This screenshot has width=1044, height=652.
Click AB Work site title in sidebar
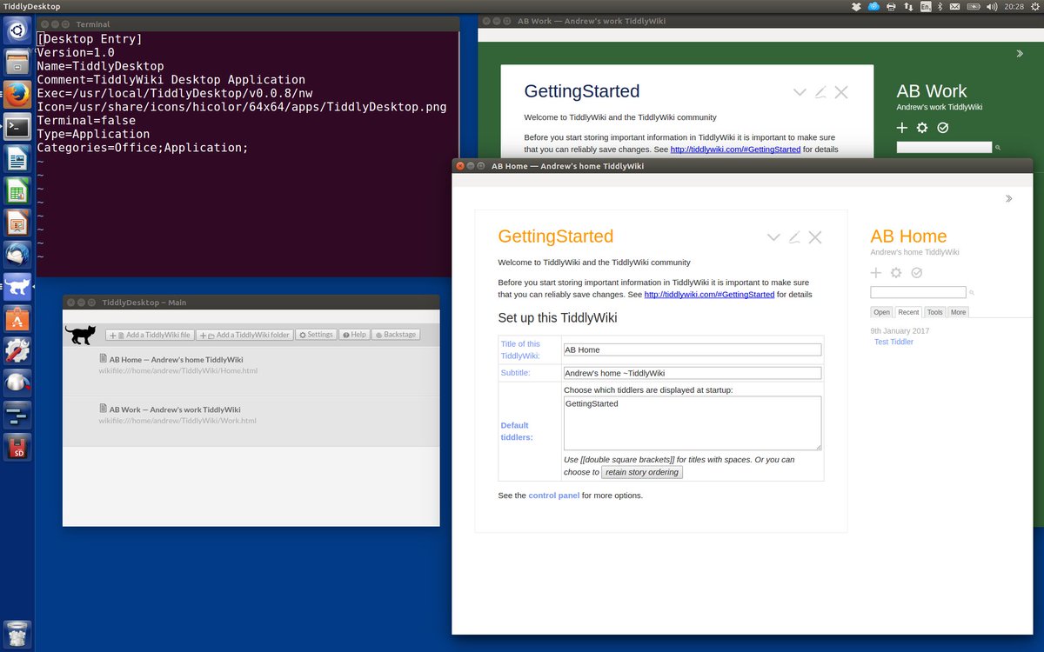(x=932, y=91)
